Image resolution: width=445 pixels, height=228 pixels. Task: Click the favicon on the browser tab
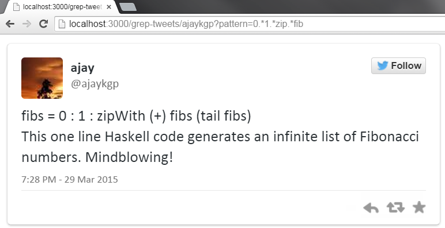[x=17, y=7]
